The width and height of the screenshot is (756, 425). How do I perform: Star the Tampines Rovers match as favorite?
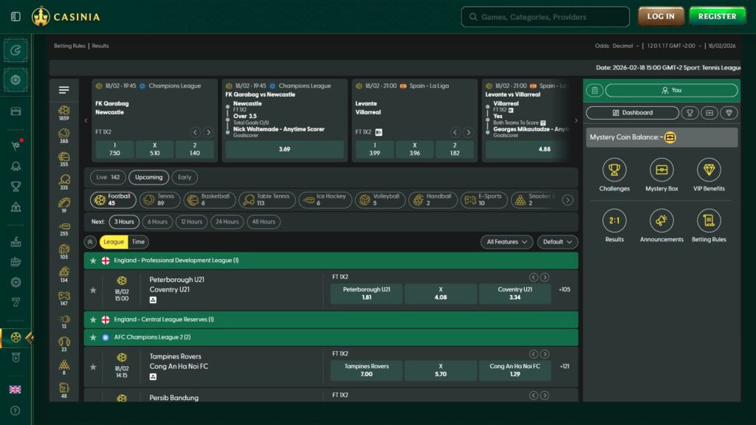pos(93,367)
